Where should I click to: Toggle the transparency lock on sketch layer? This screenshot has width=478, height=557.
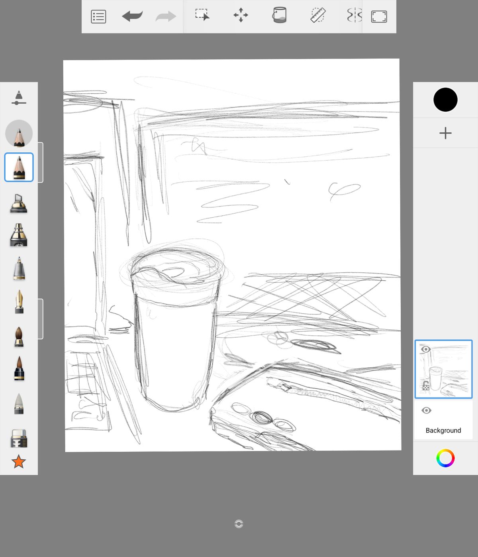point(426,386)
